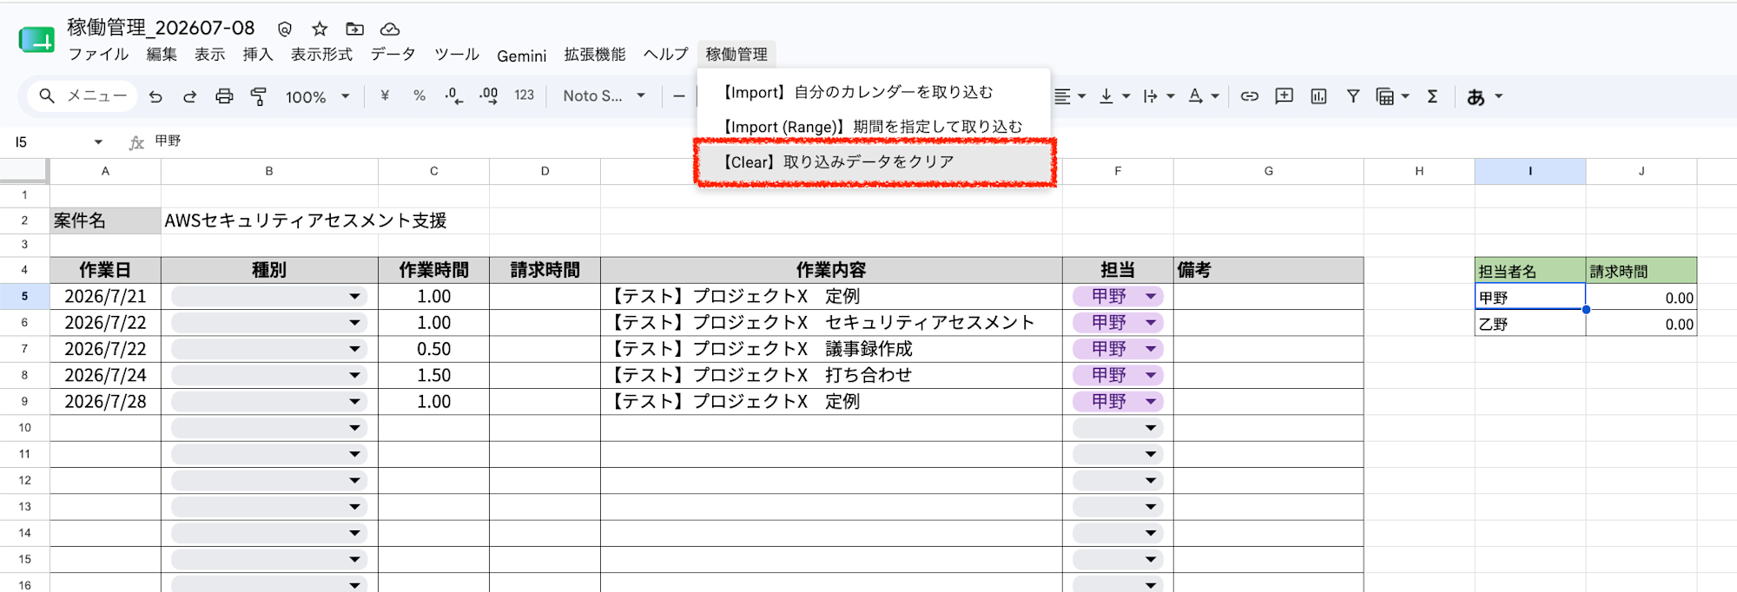Choose 【Import】自分のカレンダーを取り込む
Image resolution: width=1737 pixels, height=592 pixels.
point(874,92)
